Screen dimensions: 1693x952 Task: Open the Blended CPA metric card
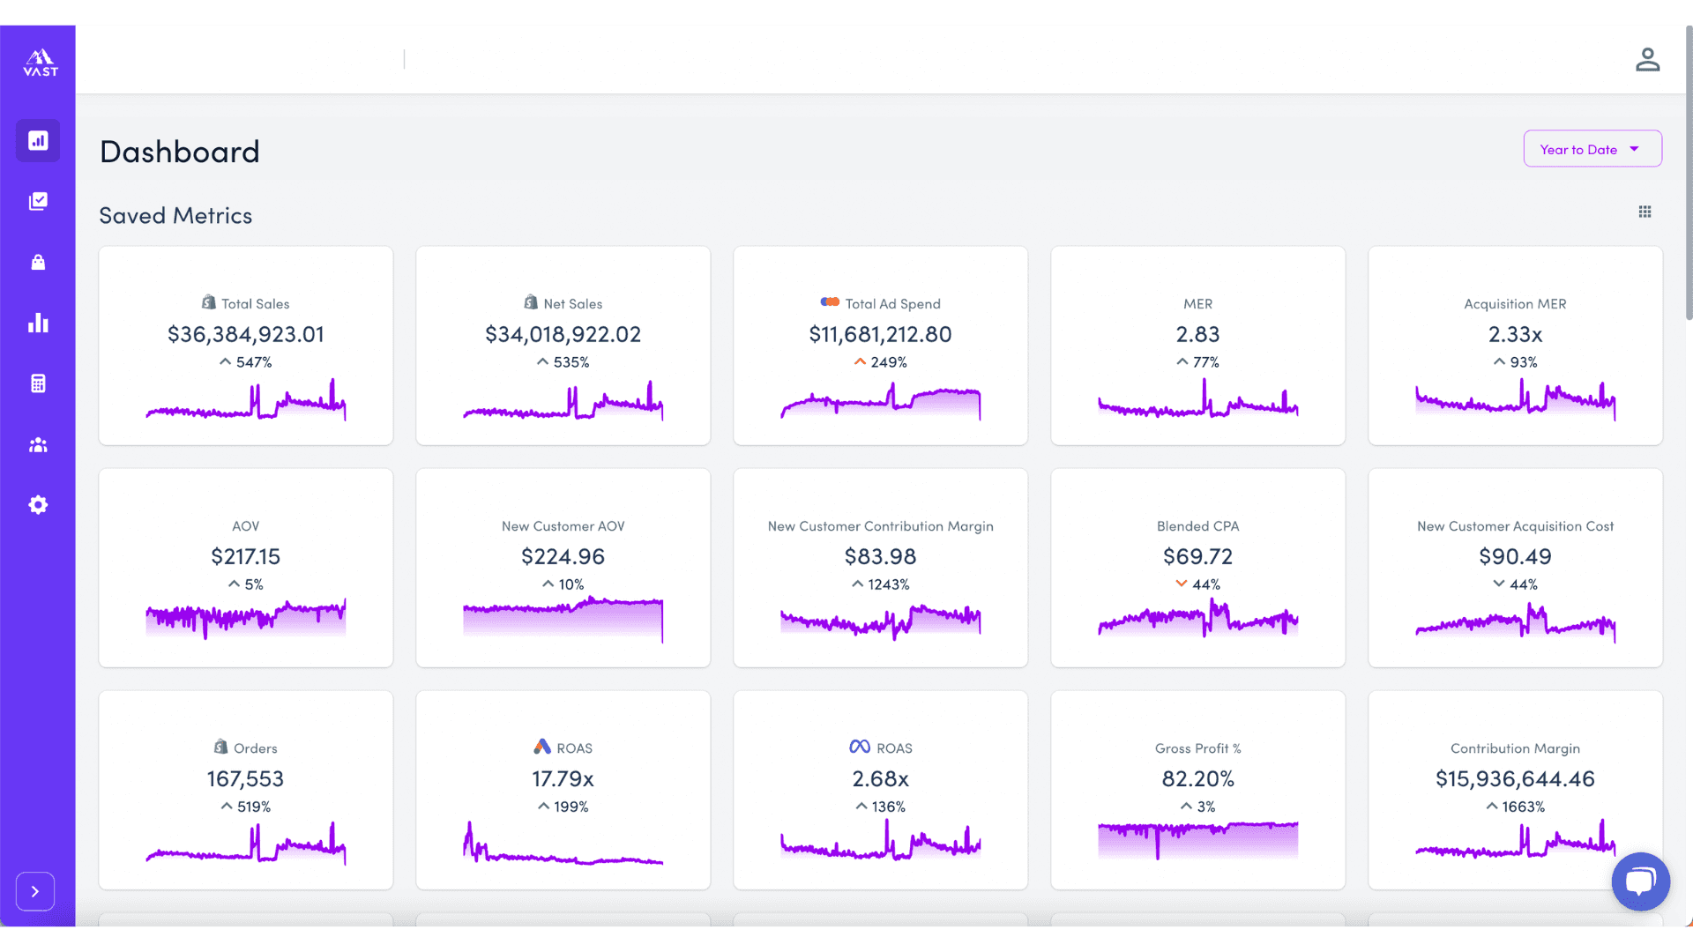coord(1197,568)
